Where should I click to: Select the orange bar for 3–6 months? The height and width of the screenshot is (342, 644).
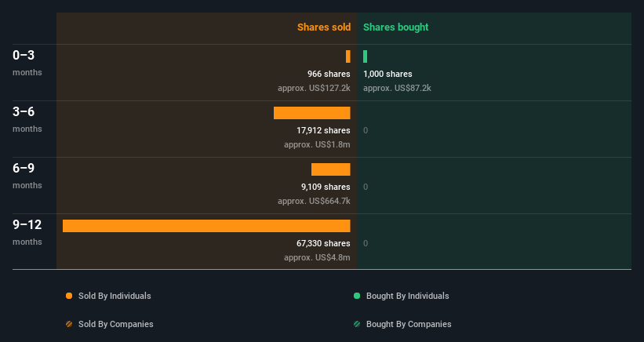311,113
